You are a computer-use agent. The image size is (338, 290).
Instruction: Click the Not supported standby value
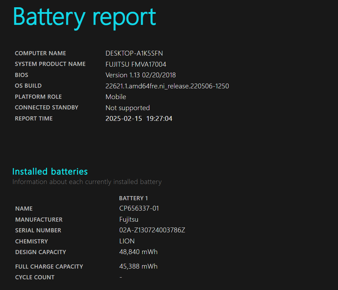128,108
